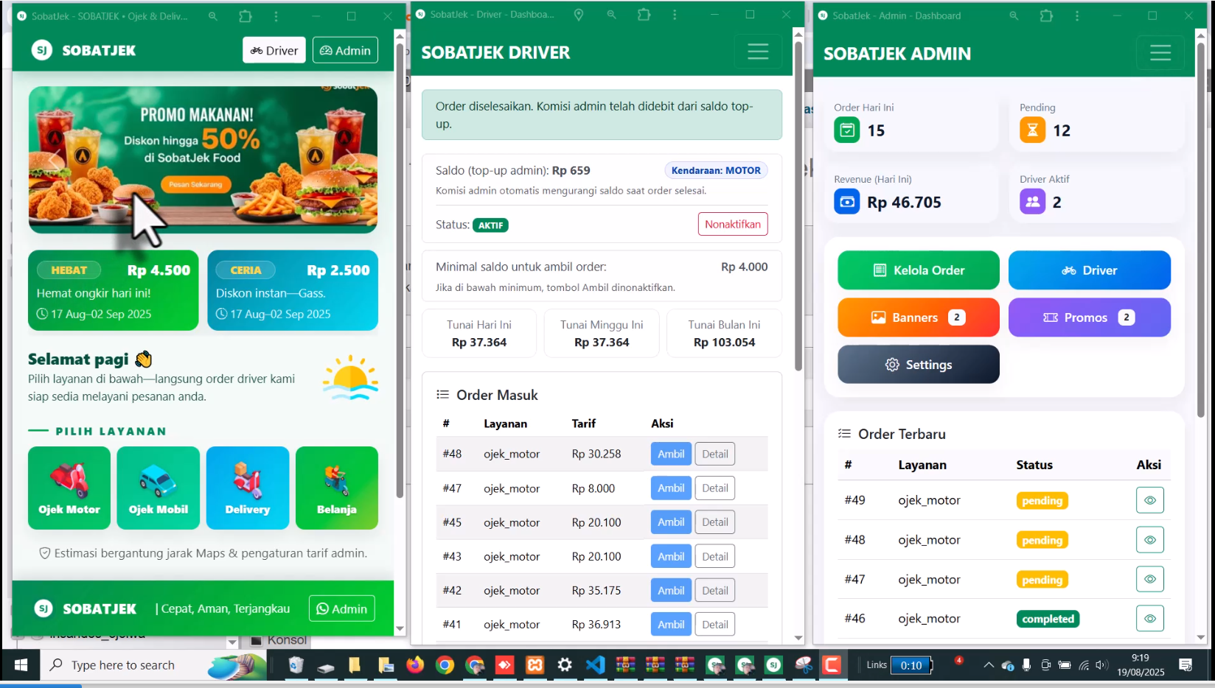1215x688 pixels.
Task: View order #49 using the eye icon
Action: click(1149, 500)
